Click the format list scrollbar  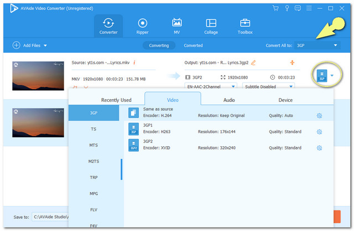(122, 170)
